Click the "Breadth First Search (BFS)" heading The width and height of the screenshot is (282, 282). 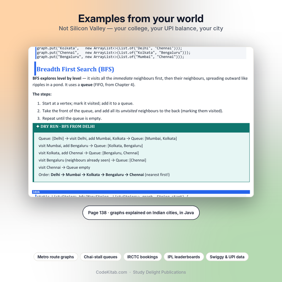75,69
